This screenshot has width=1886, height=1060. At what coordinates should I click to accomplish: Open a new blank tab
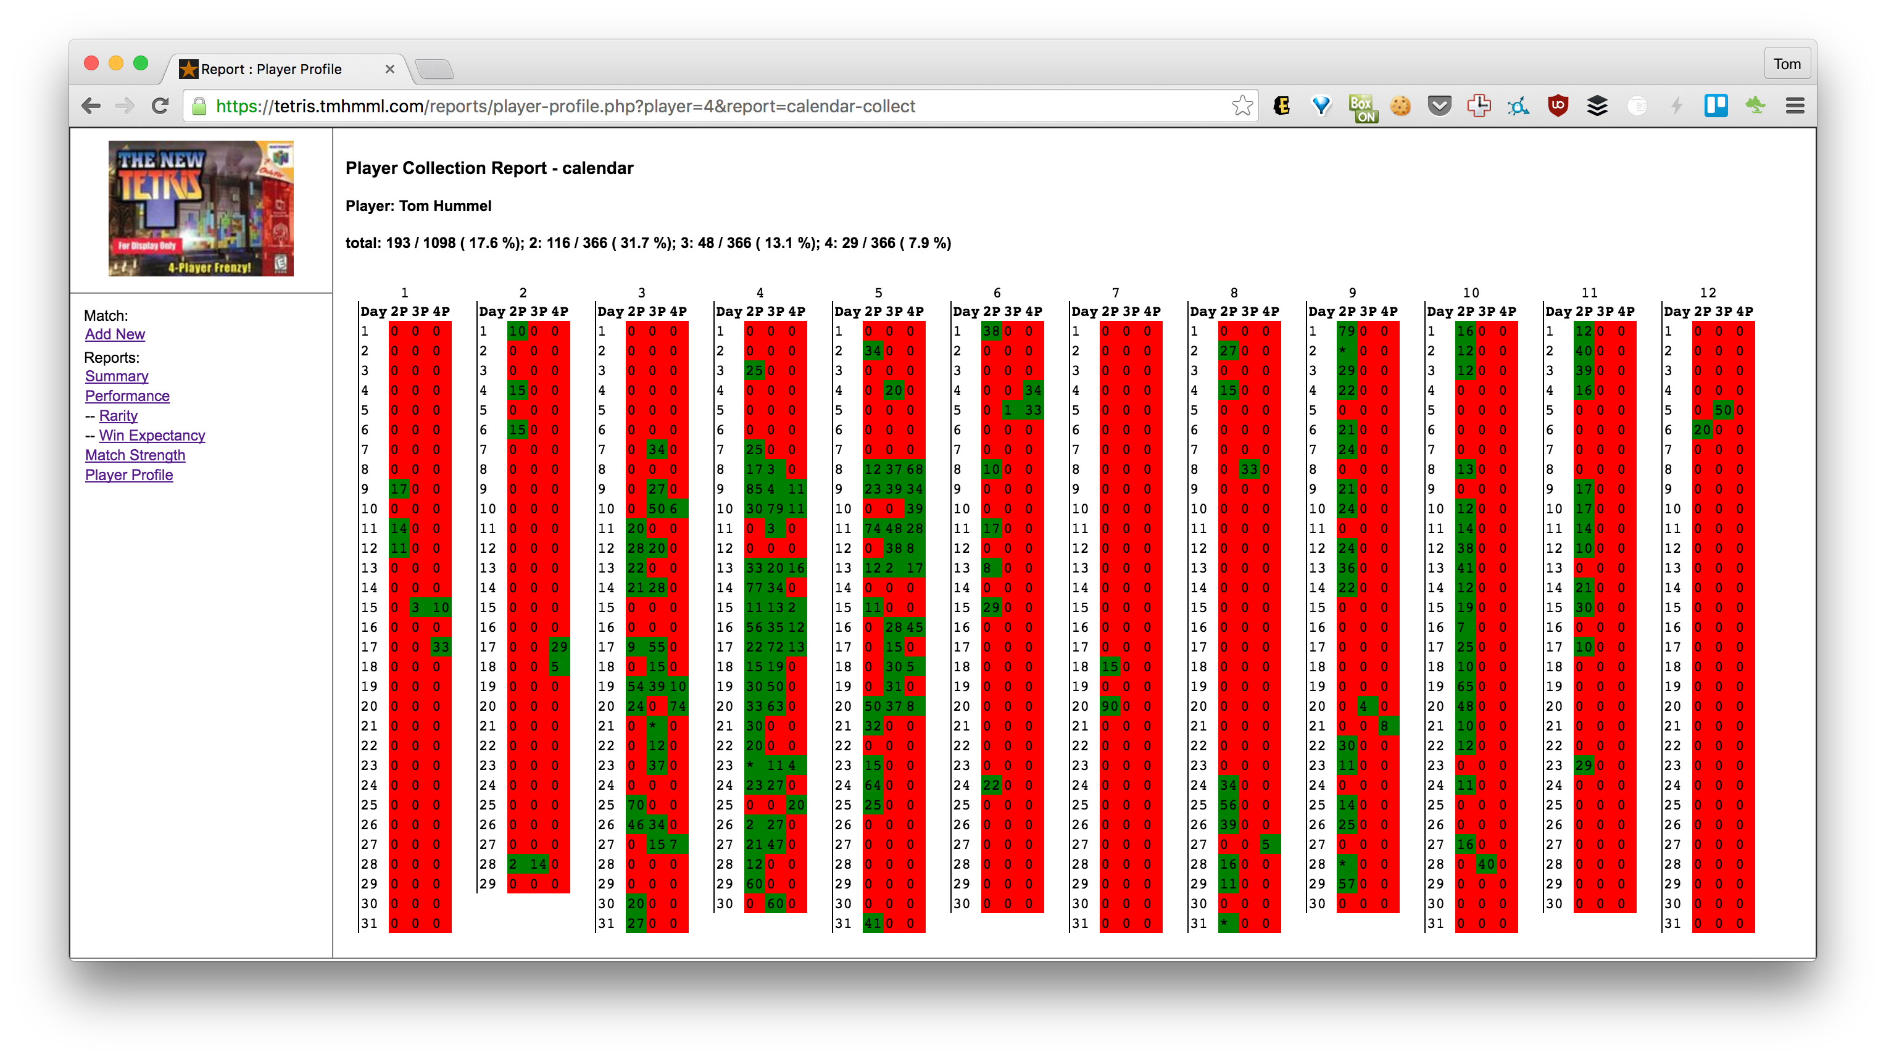click(435, 70)
